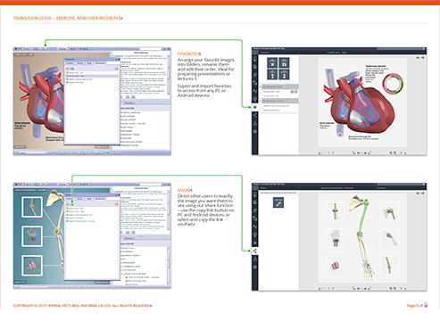Select highlighted Cardiac cycle bookmark in list
The width and height of the screenshot is (440, 321).
pyautogui.click(x=92, y=76)
